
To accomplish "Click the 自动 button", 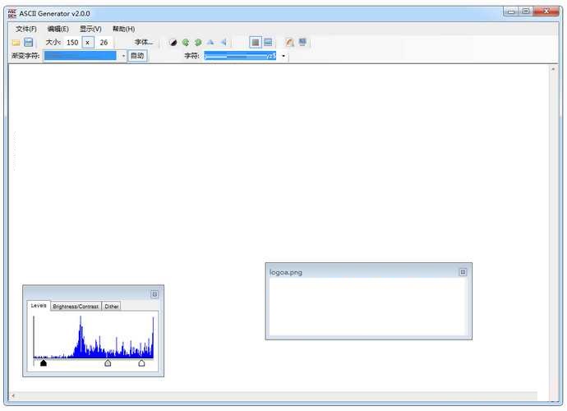I will pyautogui.click(x=137, y=55).
